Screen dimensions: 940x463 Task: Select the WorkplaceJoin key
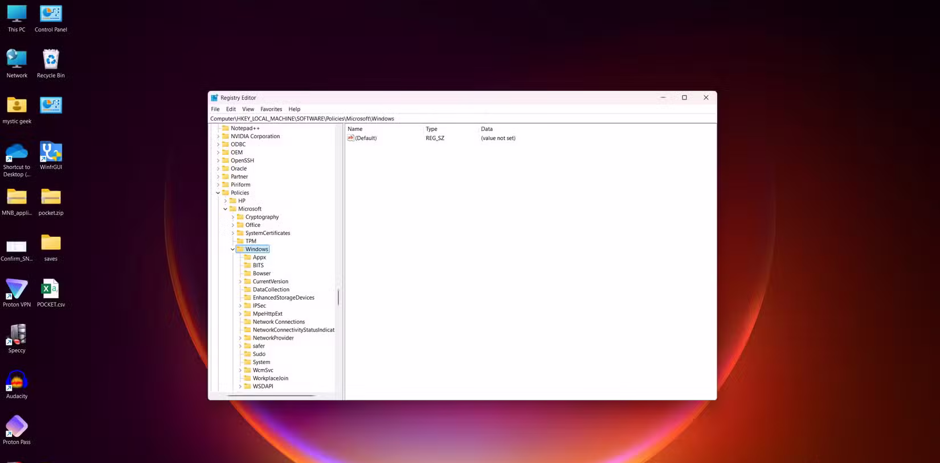pos(270,378)
